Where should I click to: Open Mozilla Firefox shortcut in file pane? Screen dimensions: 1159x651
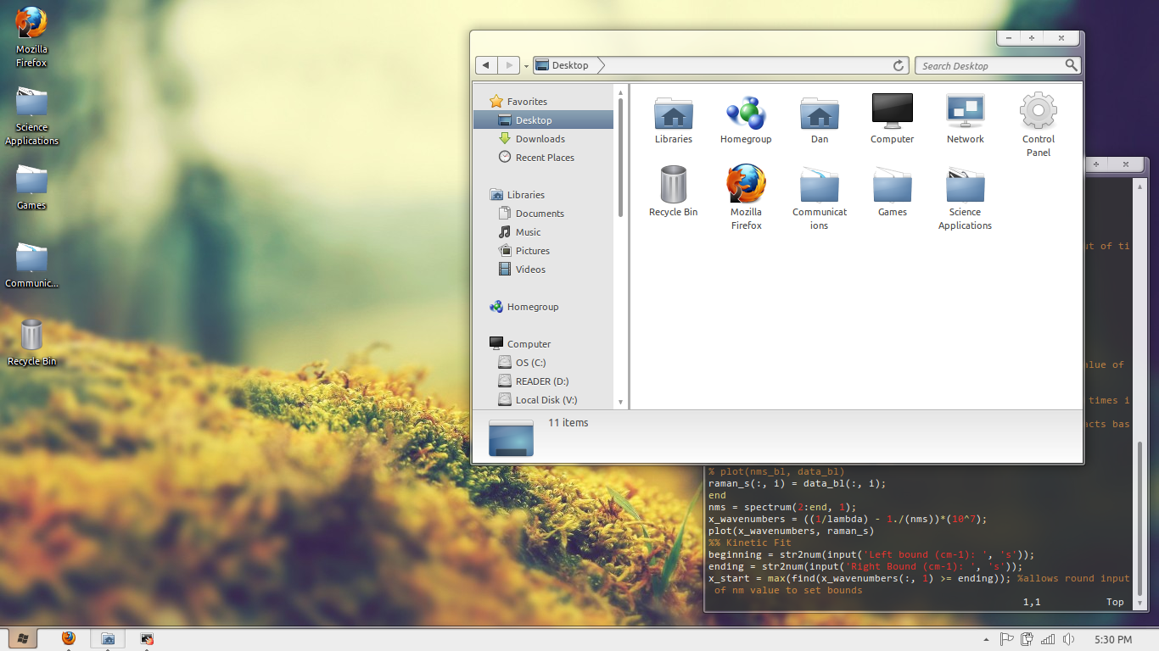pos(746,186)
